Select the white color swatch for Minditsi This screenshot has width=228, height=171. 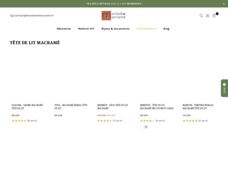point(142,127)
